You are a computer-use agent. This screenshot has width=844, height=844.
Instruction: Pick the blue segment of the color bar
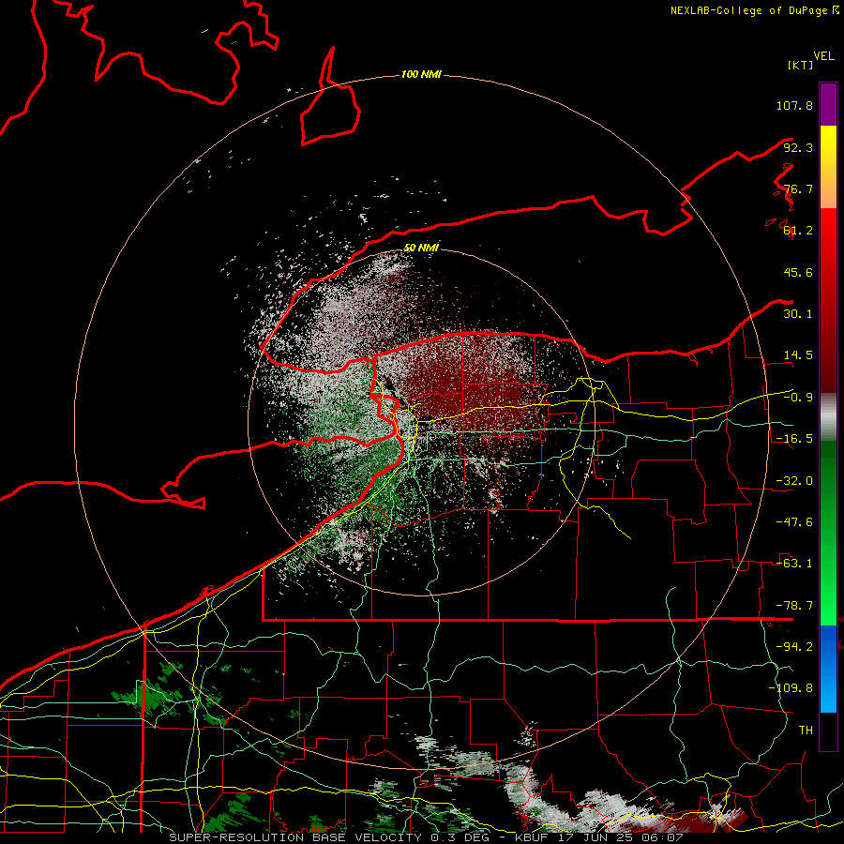[x=828, y=669]
